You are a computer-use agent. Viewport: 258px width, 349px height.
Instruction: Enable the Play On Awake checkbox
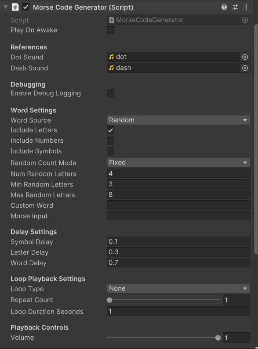tap(110, 30)
